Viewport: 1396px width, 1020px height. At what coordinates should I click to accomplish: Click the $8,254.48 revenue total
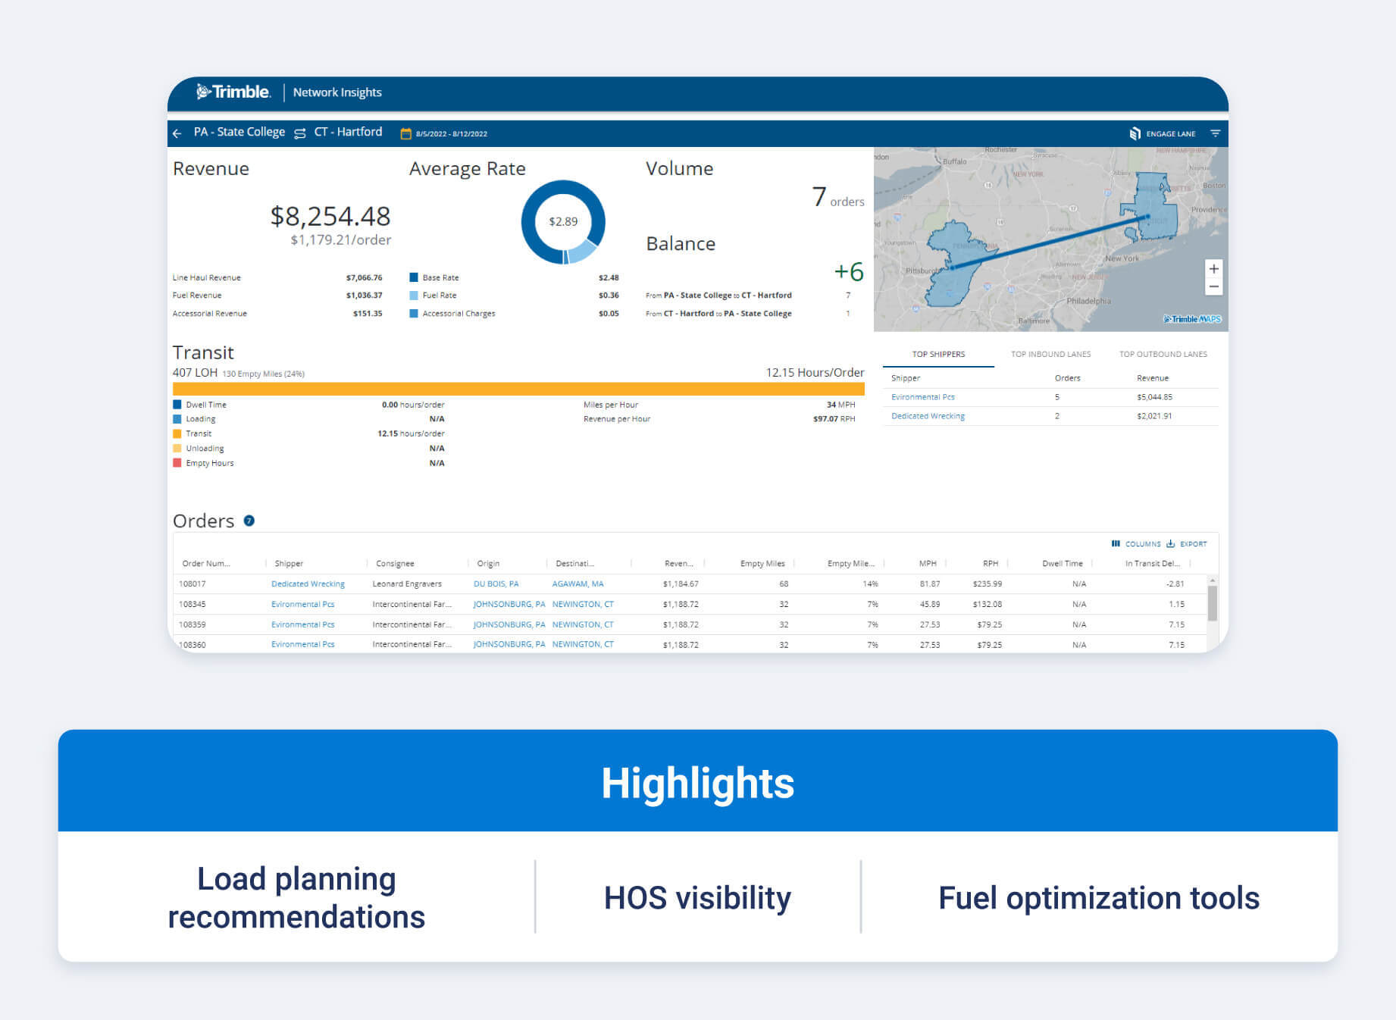330,217
